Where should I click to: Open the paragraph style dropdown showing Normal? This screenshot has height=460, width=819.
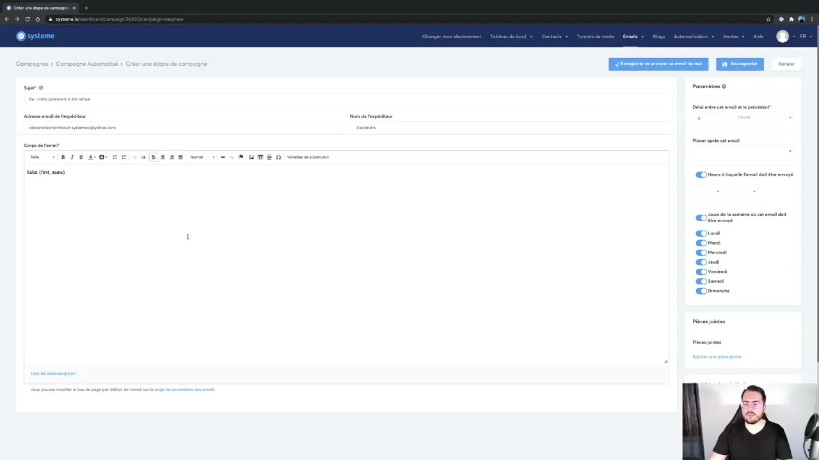[x=202, y=157]
